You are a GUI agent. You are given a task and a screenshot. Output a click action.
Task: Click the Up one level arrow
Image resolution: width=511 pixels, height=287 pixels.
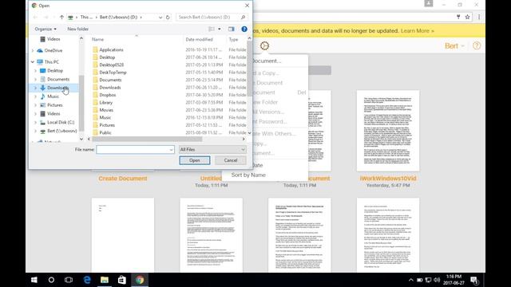point(61,17)
